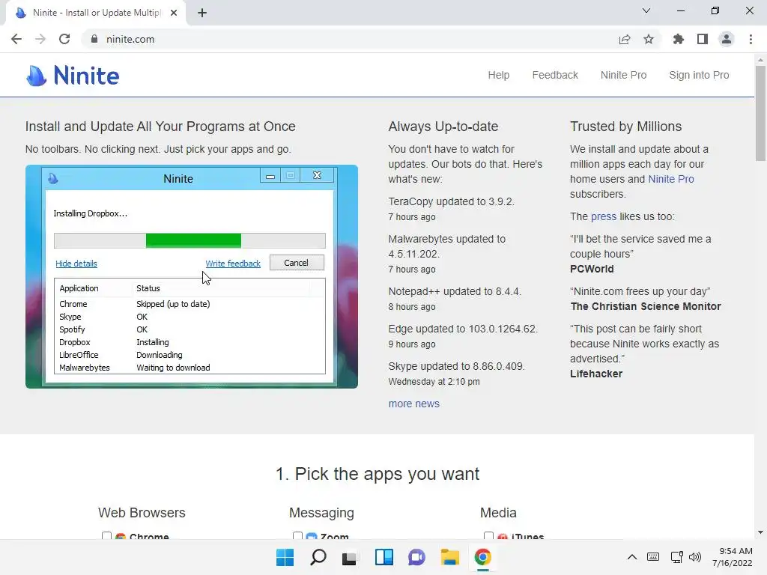767x575 pixels.
Task: Open a new browser tab
Action: [202, 13]
